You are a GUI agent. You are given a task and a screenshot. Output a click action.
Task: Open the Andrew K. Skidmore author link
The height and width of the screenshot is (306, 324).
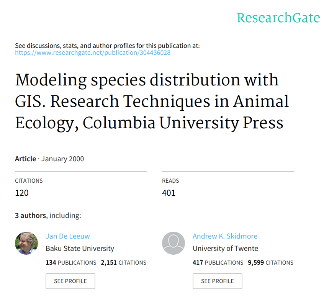(225, 236)
